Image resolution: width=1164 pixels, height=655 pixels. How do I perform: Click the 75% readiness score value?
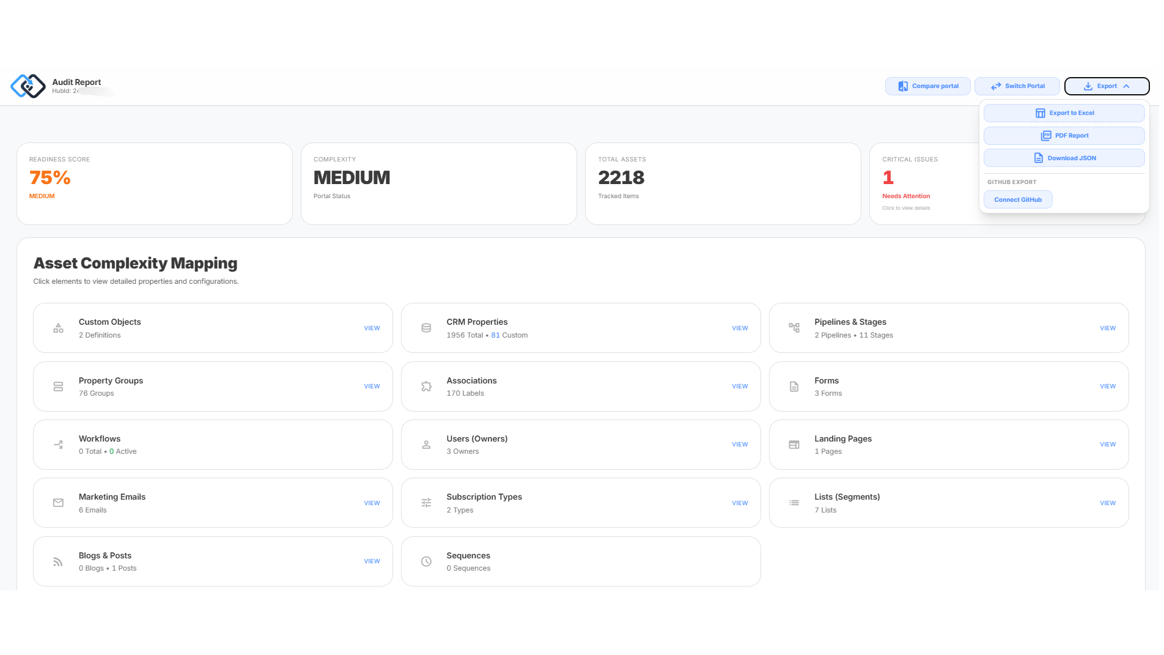(x=50, y=178)
